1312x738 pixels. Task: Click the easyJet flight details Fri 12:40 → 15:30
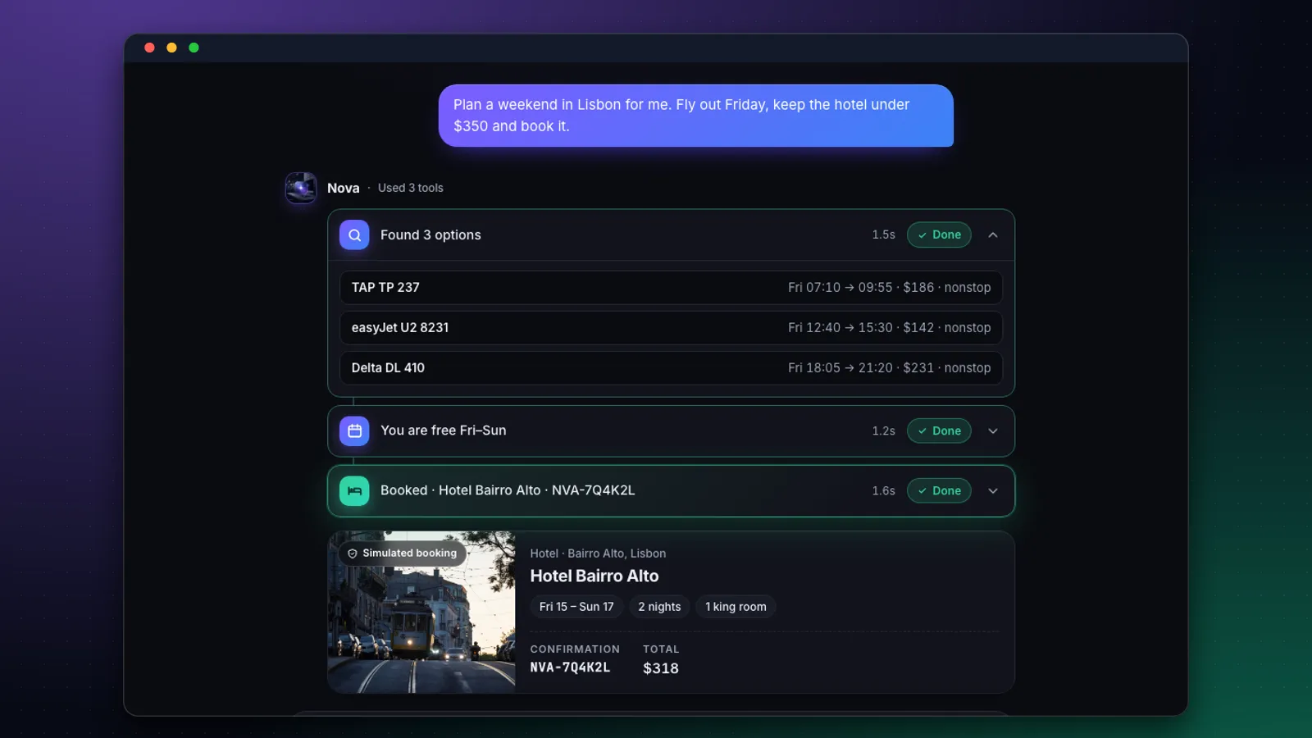pos(890,328)
